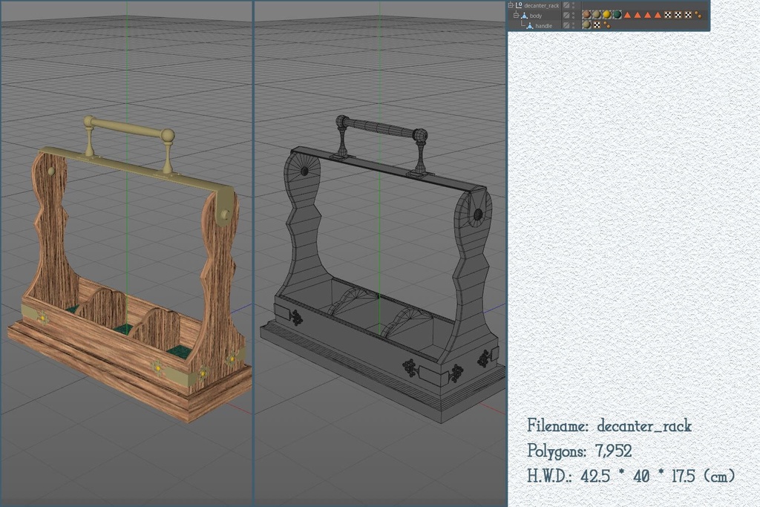
Task: Toggle visibility dots for handle
Action: click(574, 25)
